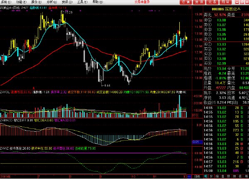Click 买⑤ price 12.99
This screenshot has width=249, height=179.
click(x=221, y=63)
